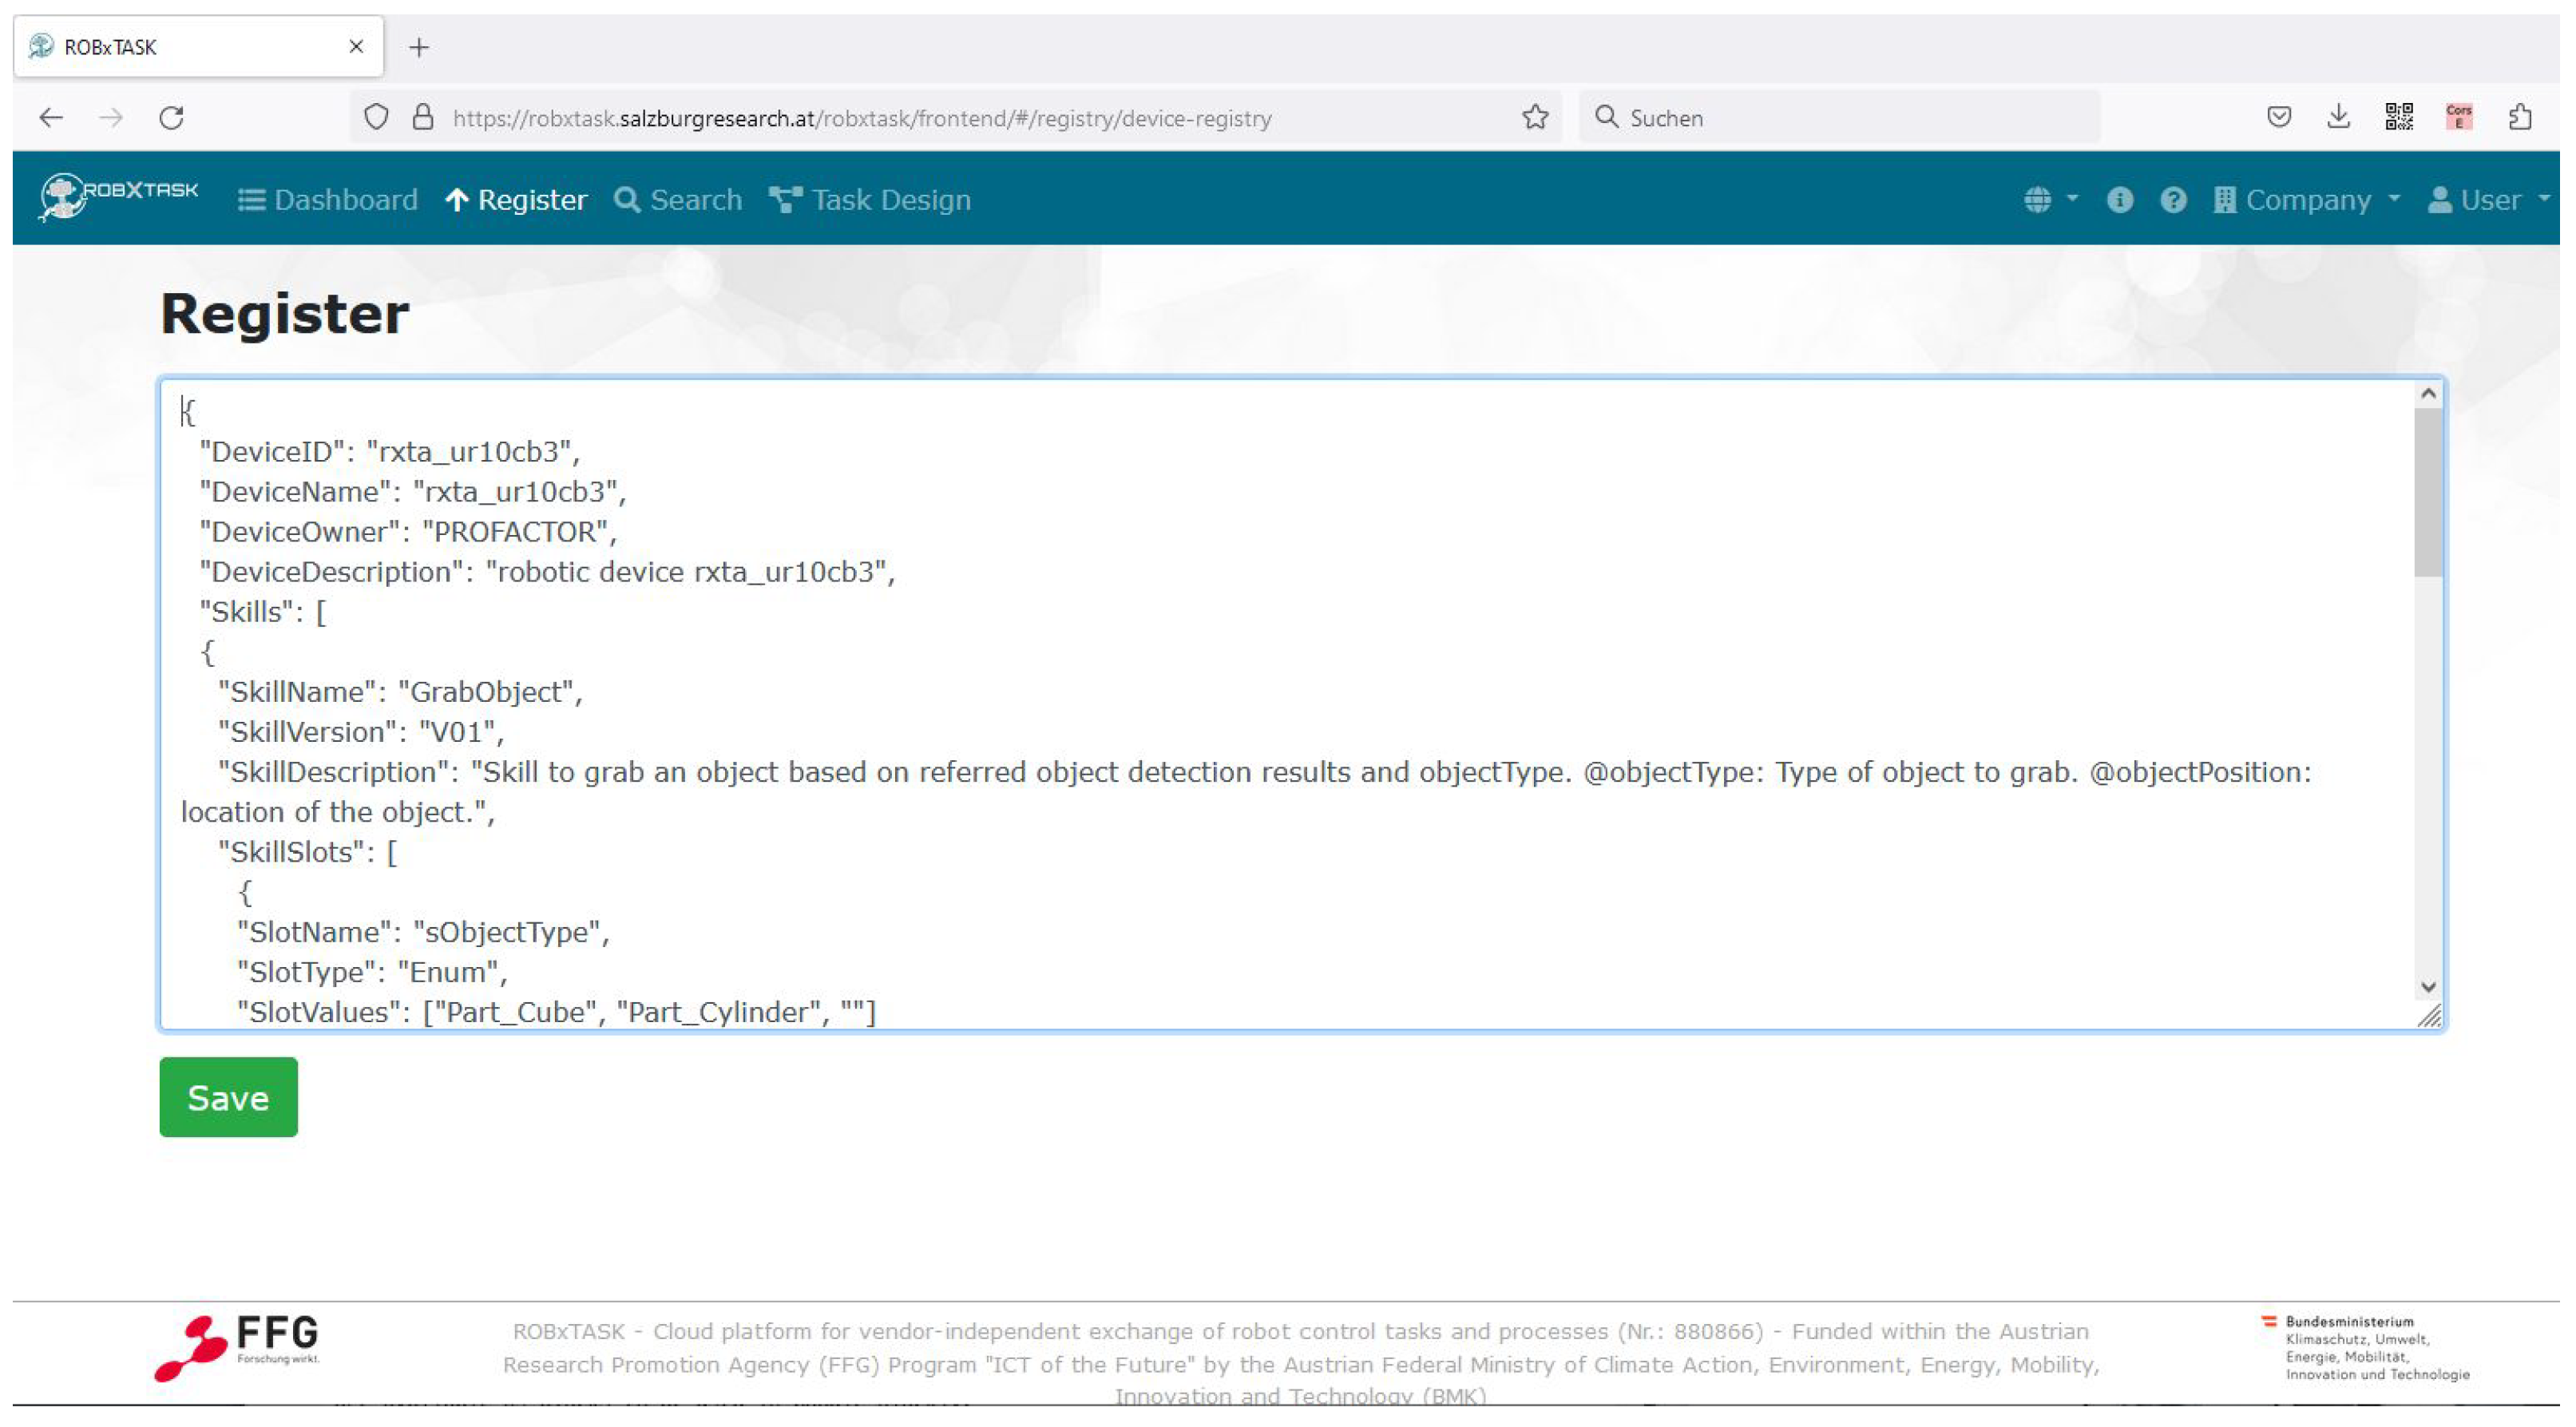Click the shield tracking protection icon
The width and height of the screenshot is (2576, 1427).
pyautogui.click(x=378, y=118)
